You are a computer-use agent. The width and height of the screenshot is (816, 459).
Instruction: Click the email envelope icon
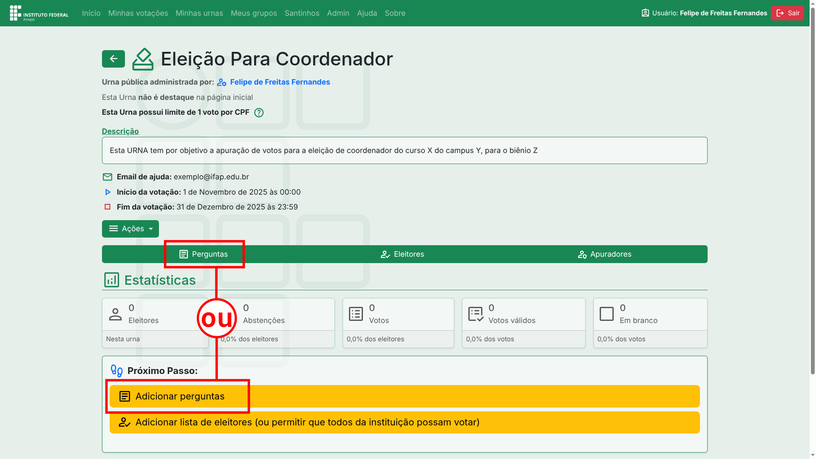[107, 177]
